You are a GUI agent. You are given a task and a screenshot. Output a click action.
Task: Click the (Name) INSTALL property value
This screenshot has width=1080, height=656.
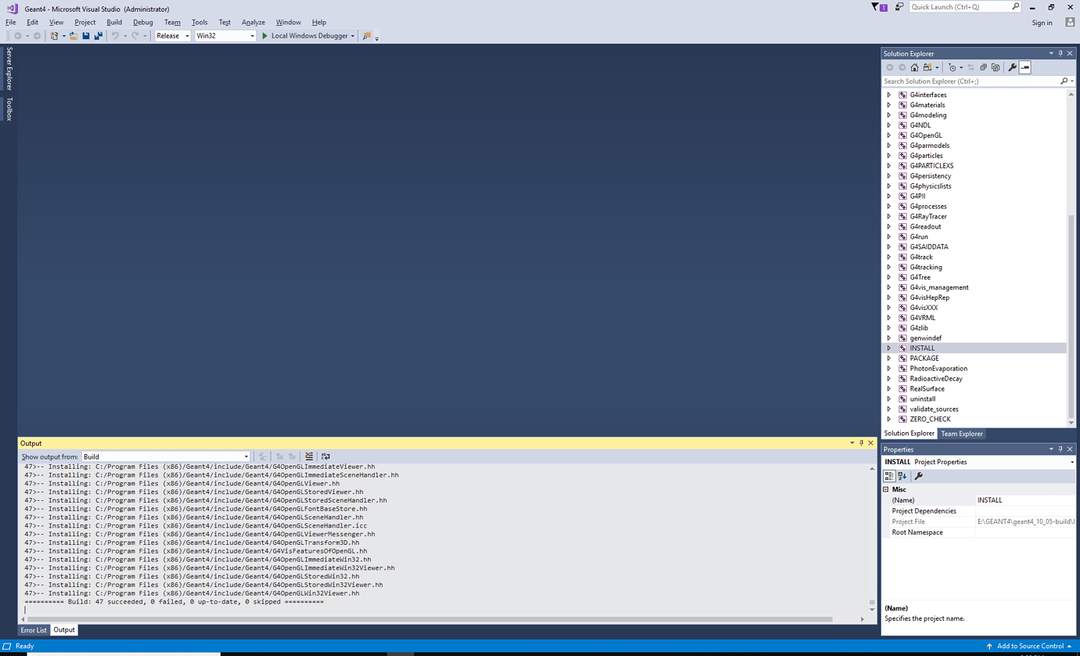1025,500
